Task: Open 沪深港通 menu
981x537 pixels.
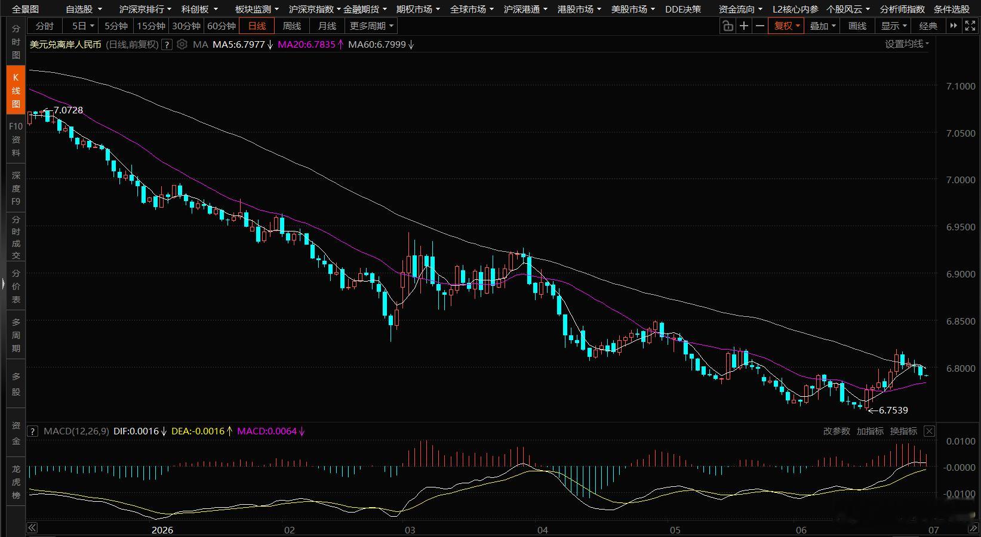Action: pos(525,9)
